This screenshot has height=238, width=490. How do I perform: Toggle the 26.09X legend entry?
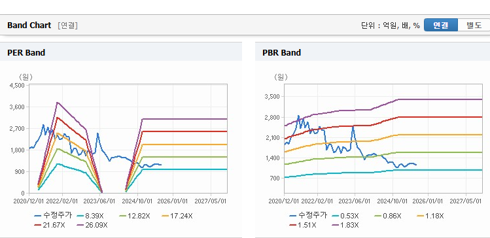point(92,225)
